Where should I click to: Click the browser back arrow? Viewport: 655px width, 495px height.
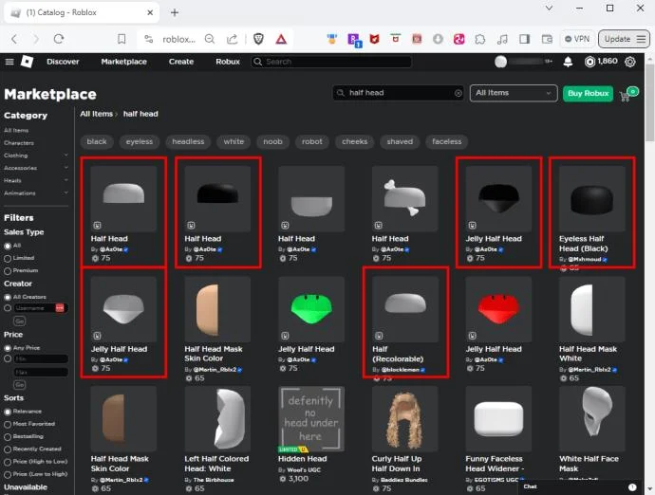[14, 39]
